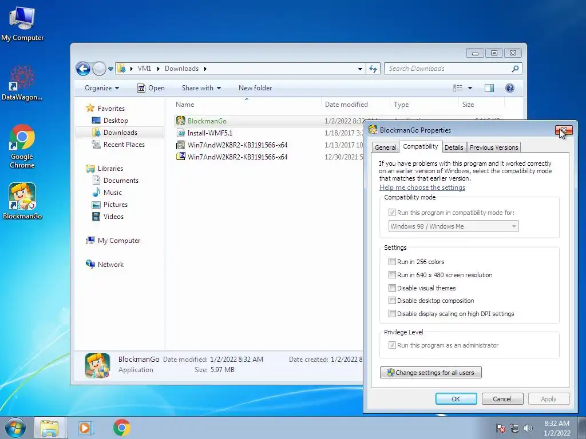This screenshot has width=586, height=439.
Task: Switch to the General tab
Action: coord(385,147)
